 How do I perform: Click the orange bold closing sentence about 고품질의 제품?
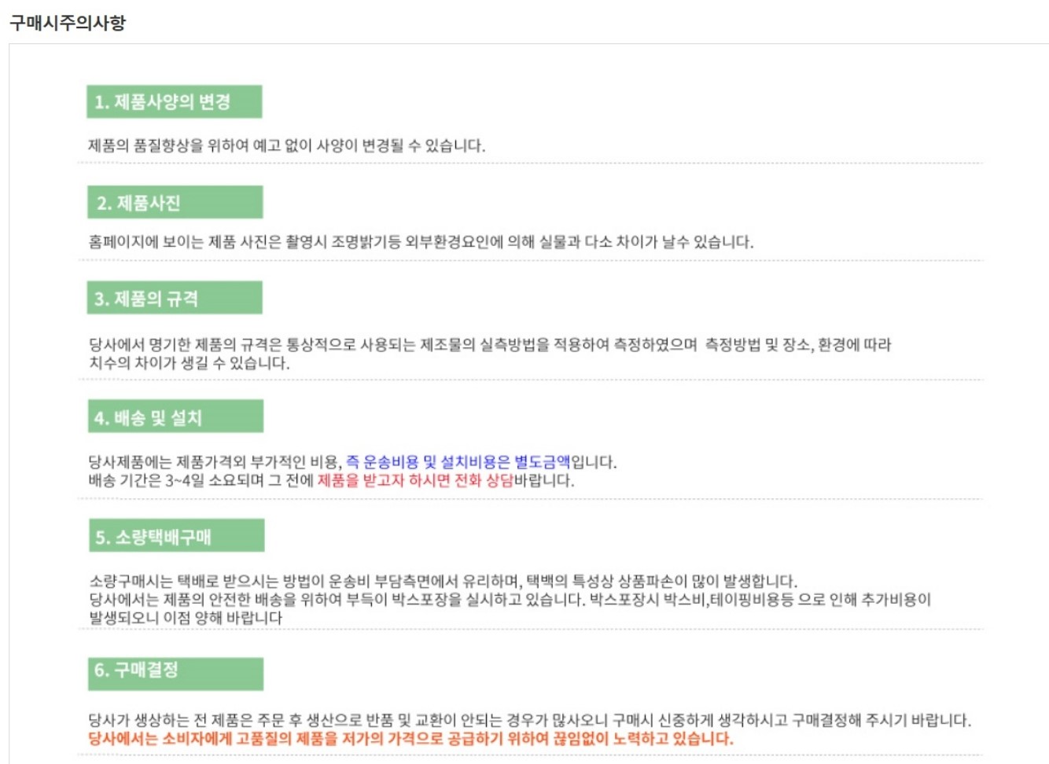click(x=410, y=739)
